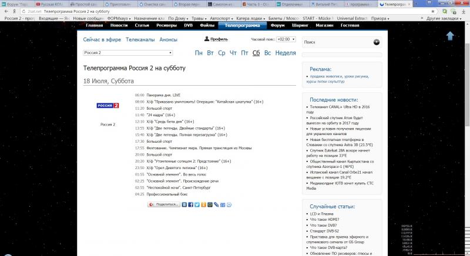This screenshot has height=256, width=470.
Task: Open Другие закладки folder
Action: pyautogui.click(x=444, y=19)
